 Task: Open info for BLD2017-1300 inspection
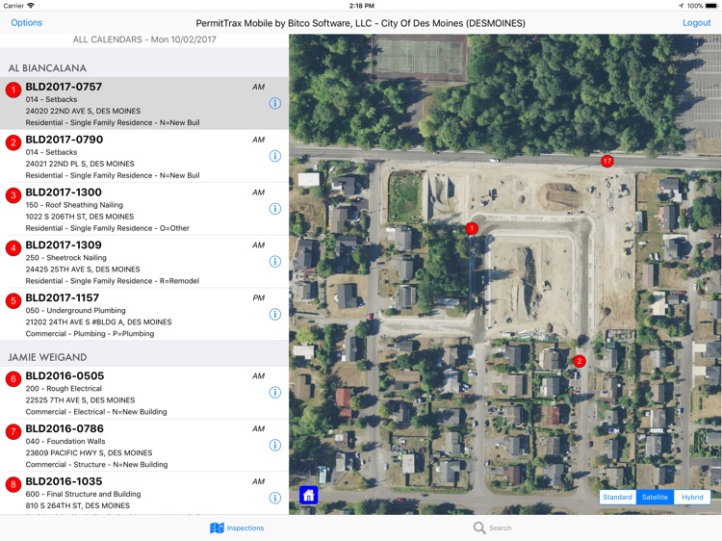click(275, 209)
